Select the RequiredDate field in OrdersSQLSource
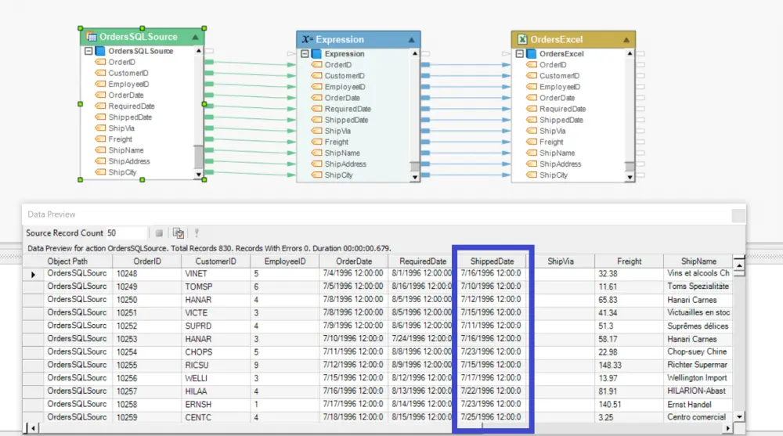Image resolution: width=783 pixels, height=436 pixels. [132, 106]
